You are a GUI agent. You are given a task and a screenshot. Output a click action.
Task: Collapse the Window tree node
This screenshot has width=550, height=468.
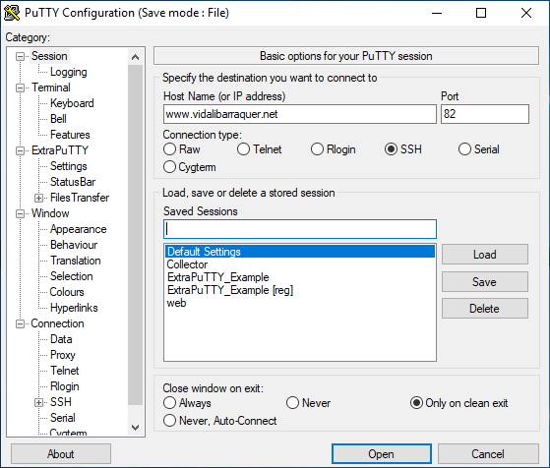pos(21,213)
